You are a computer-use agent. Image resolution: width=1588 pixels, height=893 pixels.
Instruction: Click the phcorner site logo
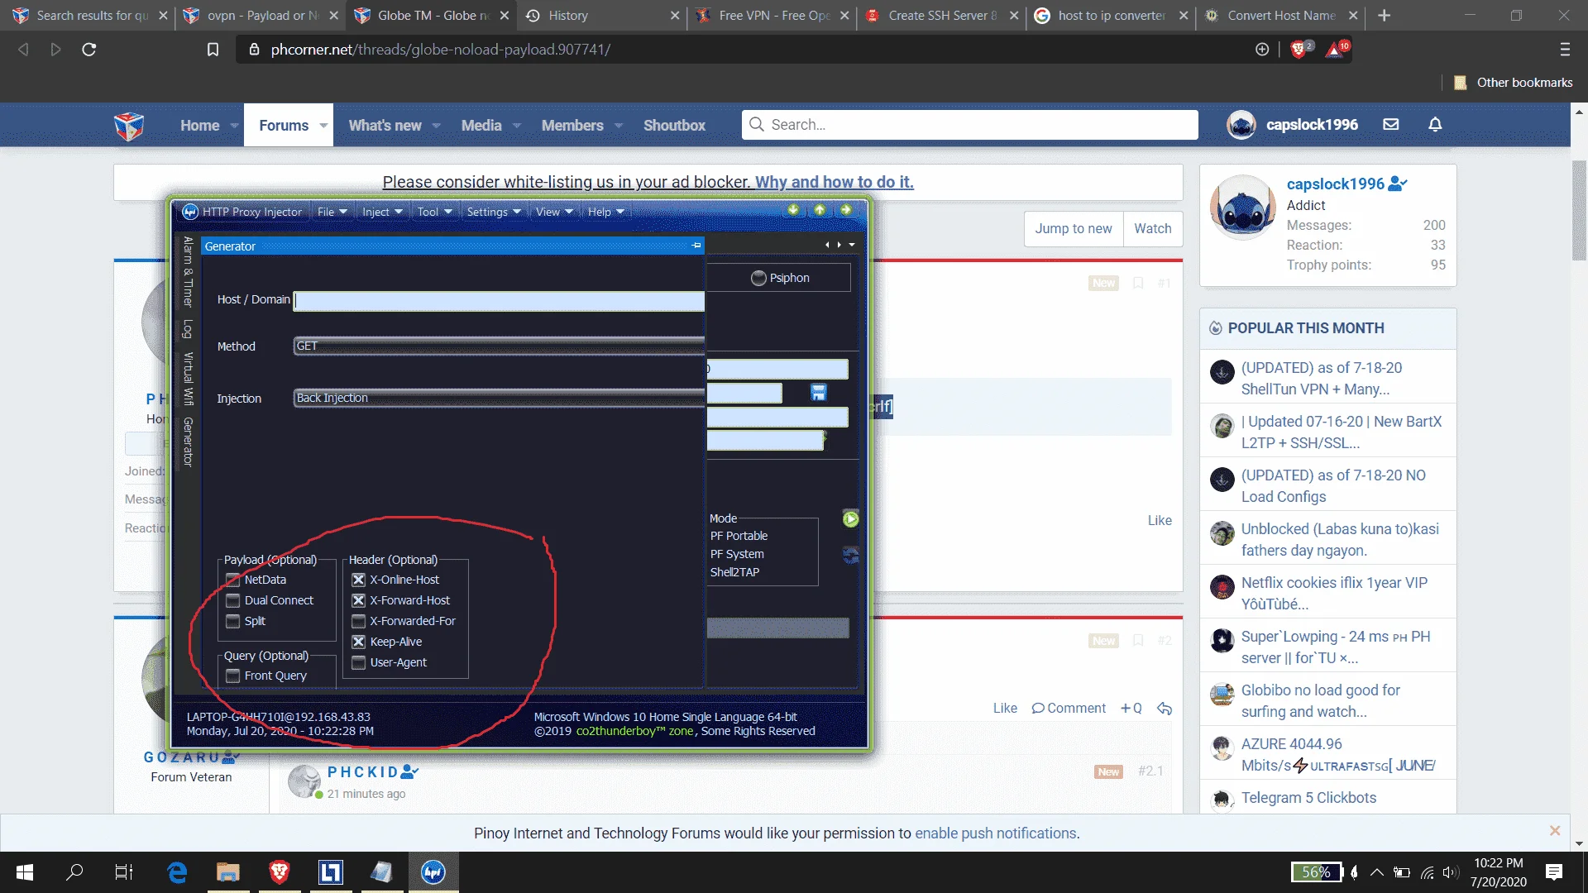point(129,126)
